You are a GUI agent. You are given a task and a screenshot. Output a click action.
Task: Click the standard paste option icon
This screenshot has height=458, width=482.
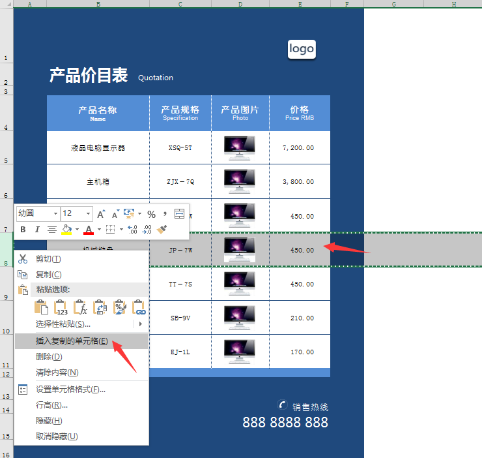pos(41,307)
